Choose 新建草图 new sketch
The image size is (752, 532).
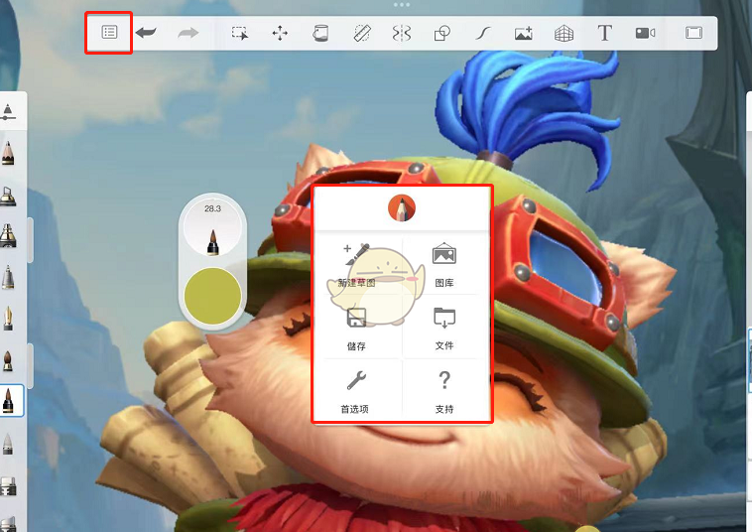pyautogui.click(x=357, y=265)
